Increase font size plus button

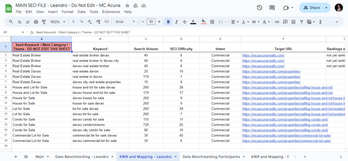tap(159, 22)
